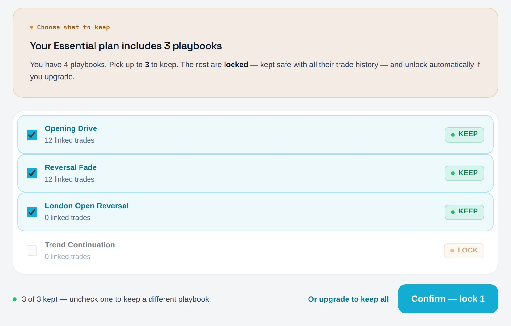Open the 'Or upgrade to keep all' link
The width and height of the screenshot is (511, 326).
[348, 299]
